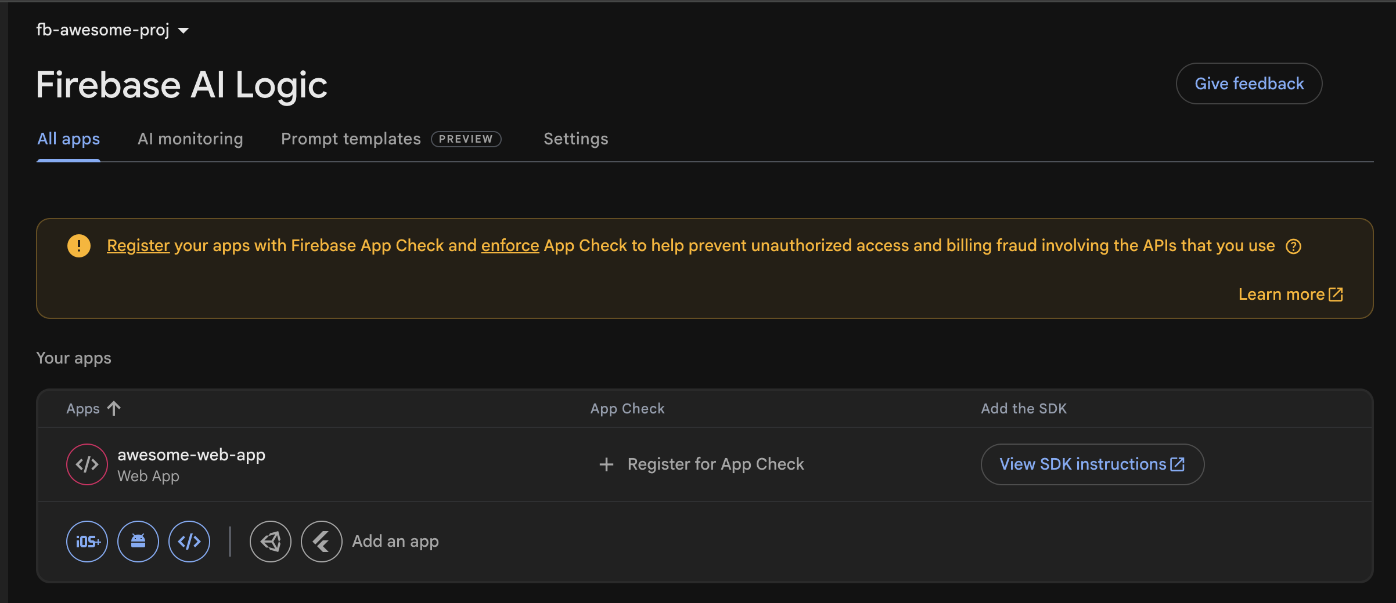Click the Add the SDK column header

click(1024, 408)
